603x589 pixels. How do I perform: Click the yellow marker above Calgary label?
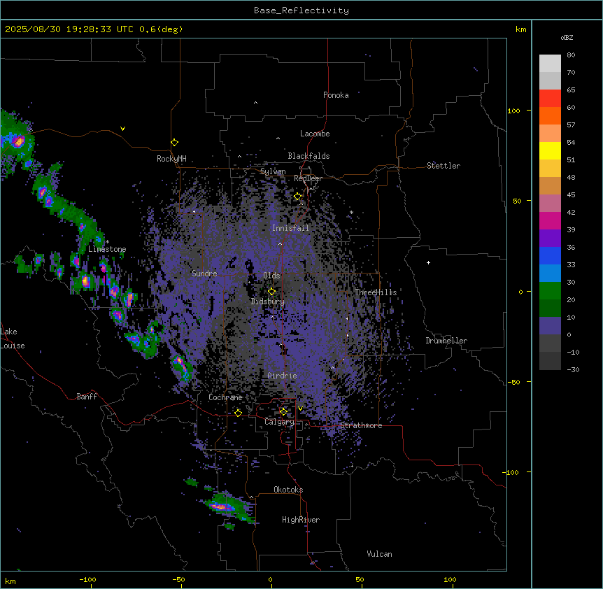tap(283, 412)
